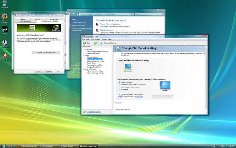The height and width of the screenshot is (148, 236).
Task: Click the info icon beside Native resolution
Action: pos(120,96)
